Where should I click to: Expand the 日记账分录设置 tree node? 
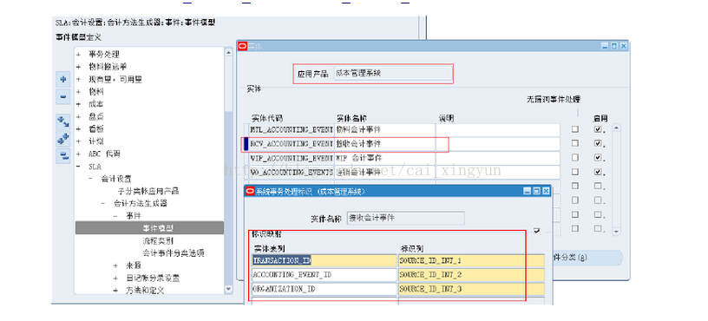(x=115, y=278)
